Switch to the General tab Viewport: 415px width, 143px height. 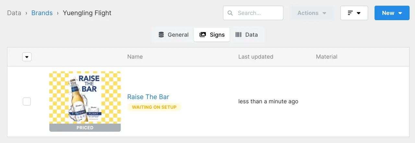[173, 35]
